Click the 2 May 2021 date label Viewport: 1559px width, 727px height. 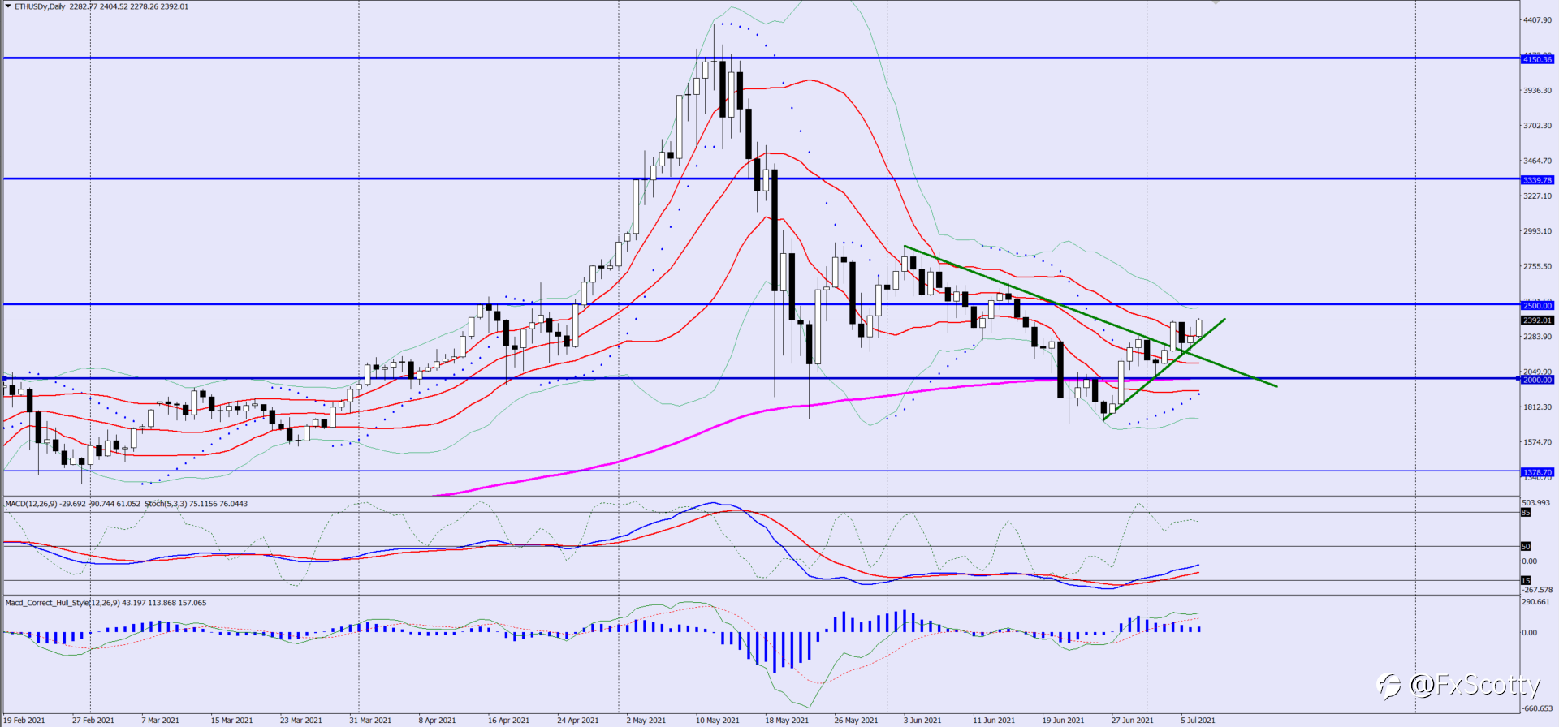pyautogui.click(x=646, y=721)
